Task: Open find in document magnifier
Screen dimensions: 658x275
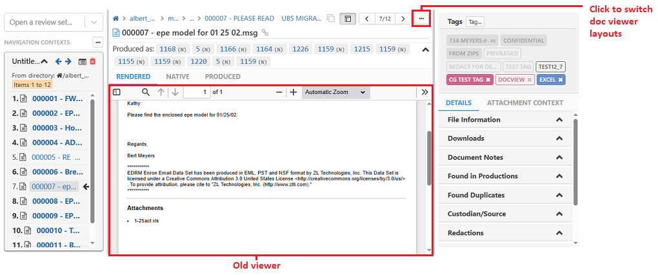Action: pos(146,92)
